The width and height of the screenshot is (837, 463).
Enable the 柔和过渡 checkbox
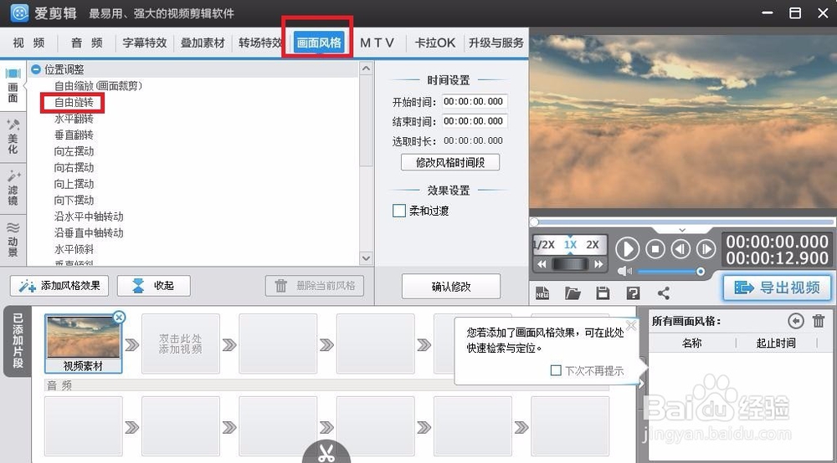pyautogui.click(x=398, y=211)
